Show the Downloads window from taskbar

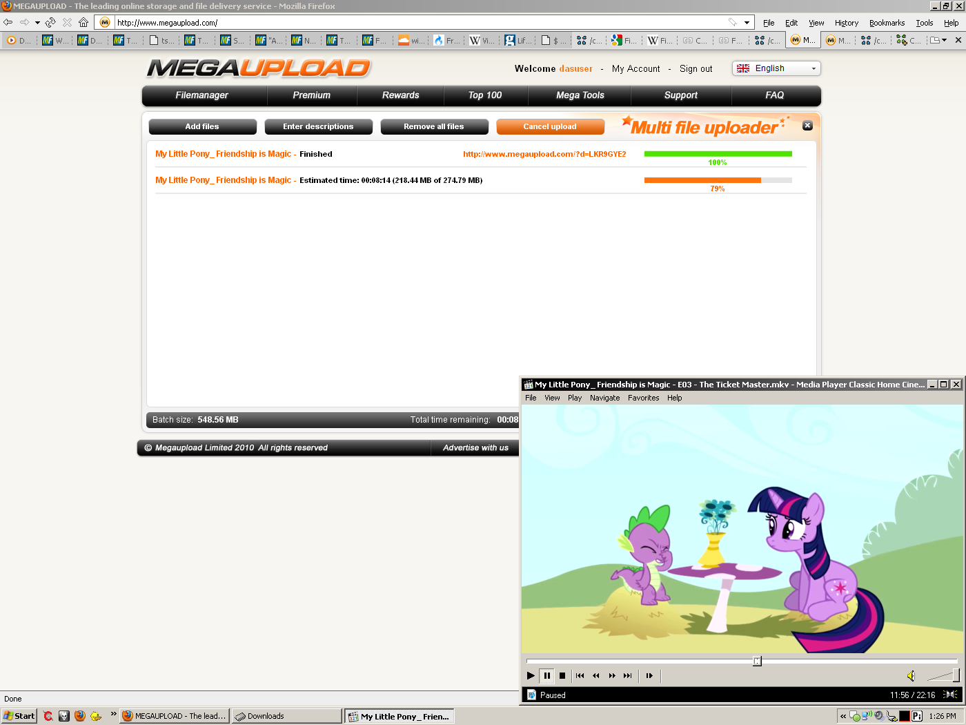[286, 716]
